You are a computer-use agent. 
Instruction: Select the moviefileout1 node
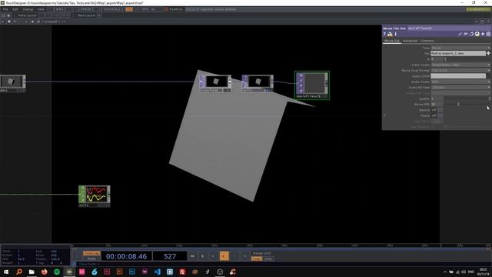coord(312,85)
